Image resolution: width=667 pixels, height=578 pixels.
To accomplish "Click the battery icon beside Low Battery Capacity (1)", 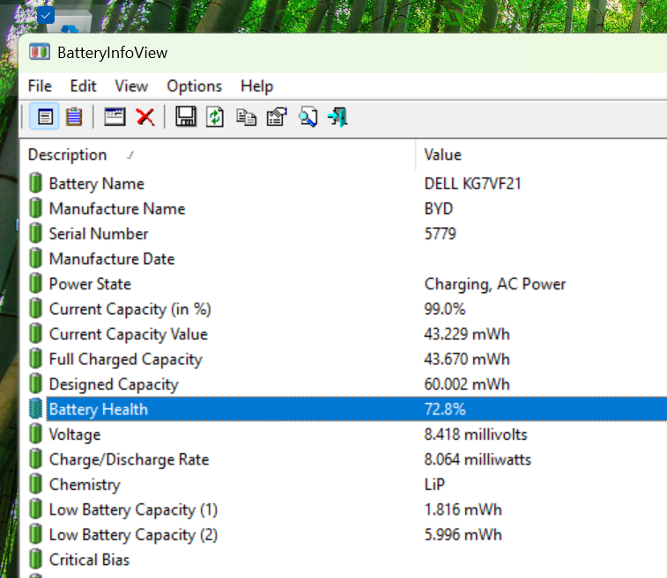I will point(36,508).
